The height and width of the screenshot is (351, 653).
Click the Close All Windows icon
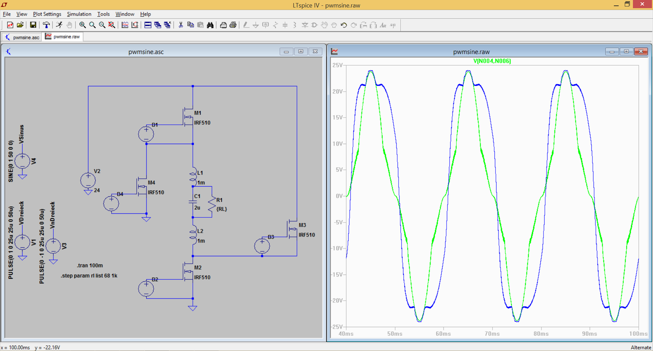pos(167,25)
